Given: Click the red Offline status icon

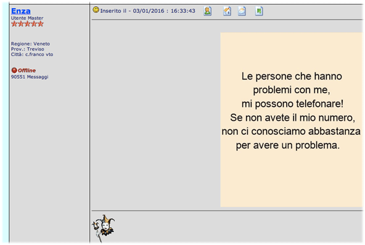Looking at the screenshot, I should 14,70.
